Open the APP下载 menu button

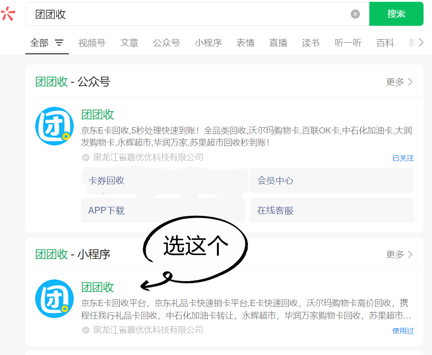click(163, 210)
